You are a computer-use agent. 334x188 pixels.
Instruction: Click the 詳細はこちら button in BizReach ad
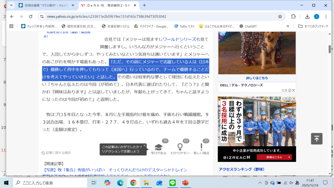274,157
